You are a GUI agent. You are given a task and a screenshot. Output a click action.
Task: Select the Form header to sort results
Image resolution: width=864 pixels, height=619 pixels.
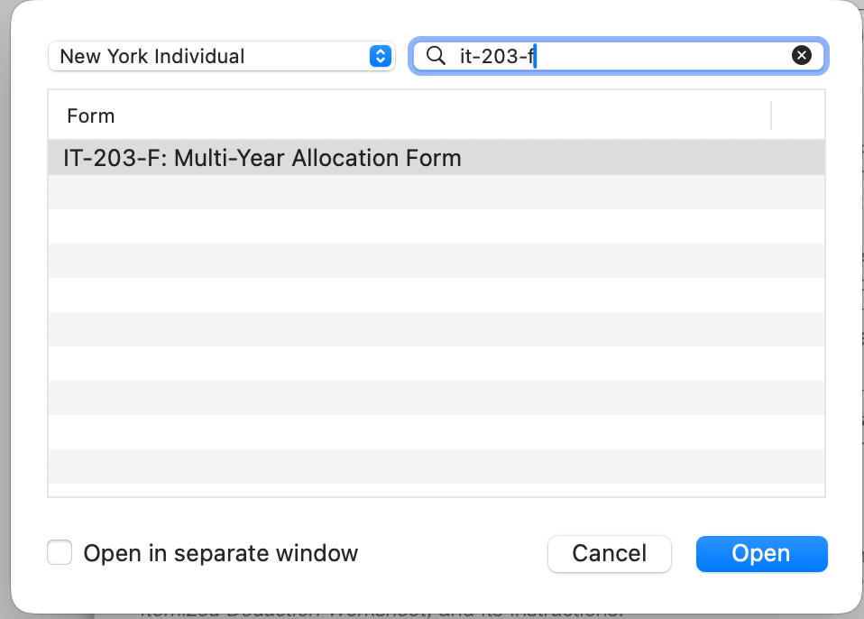[x=90, y=115]
